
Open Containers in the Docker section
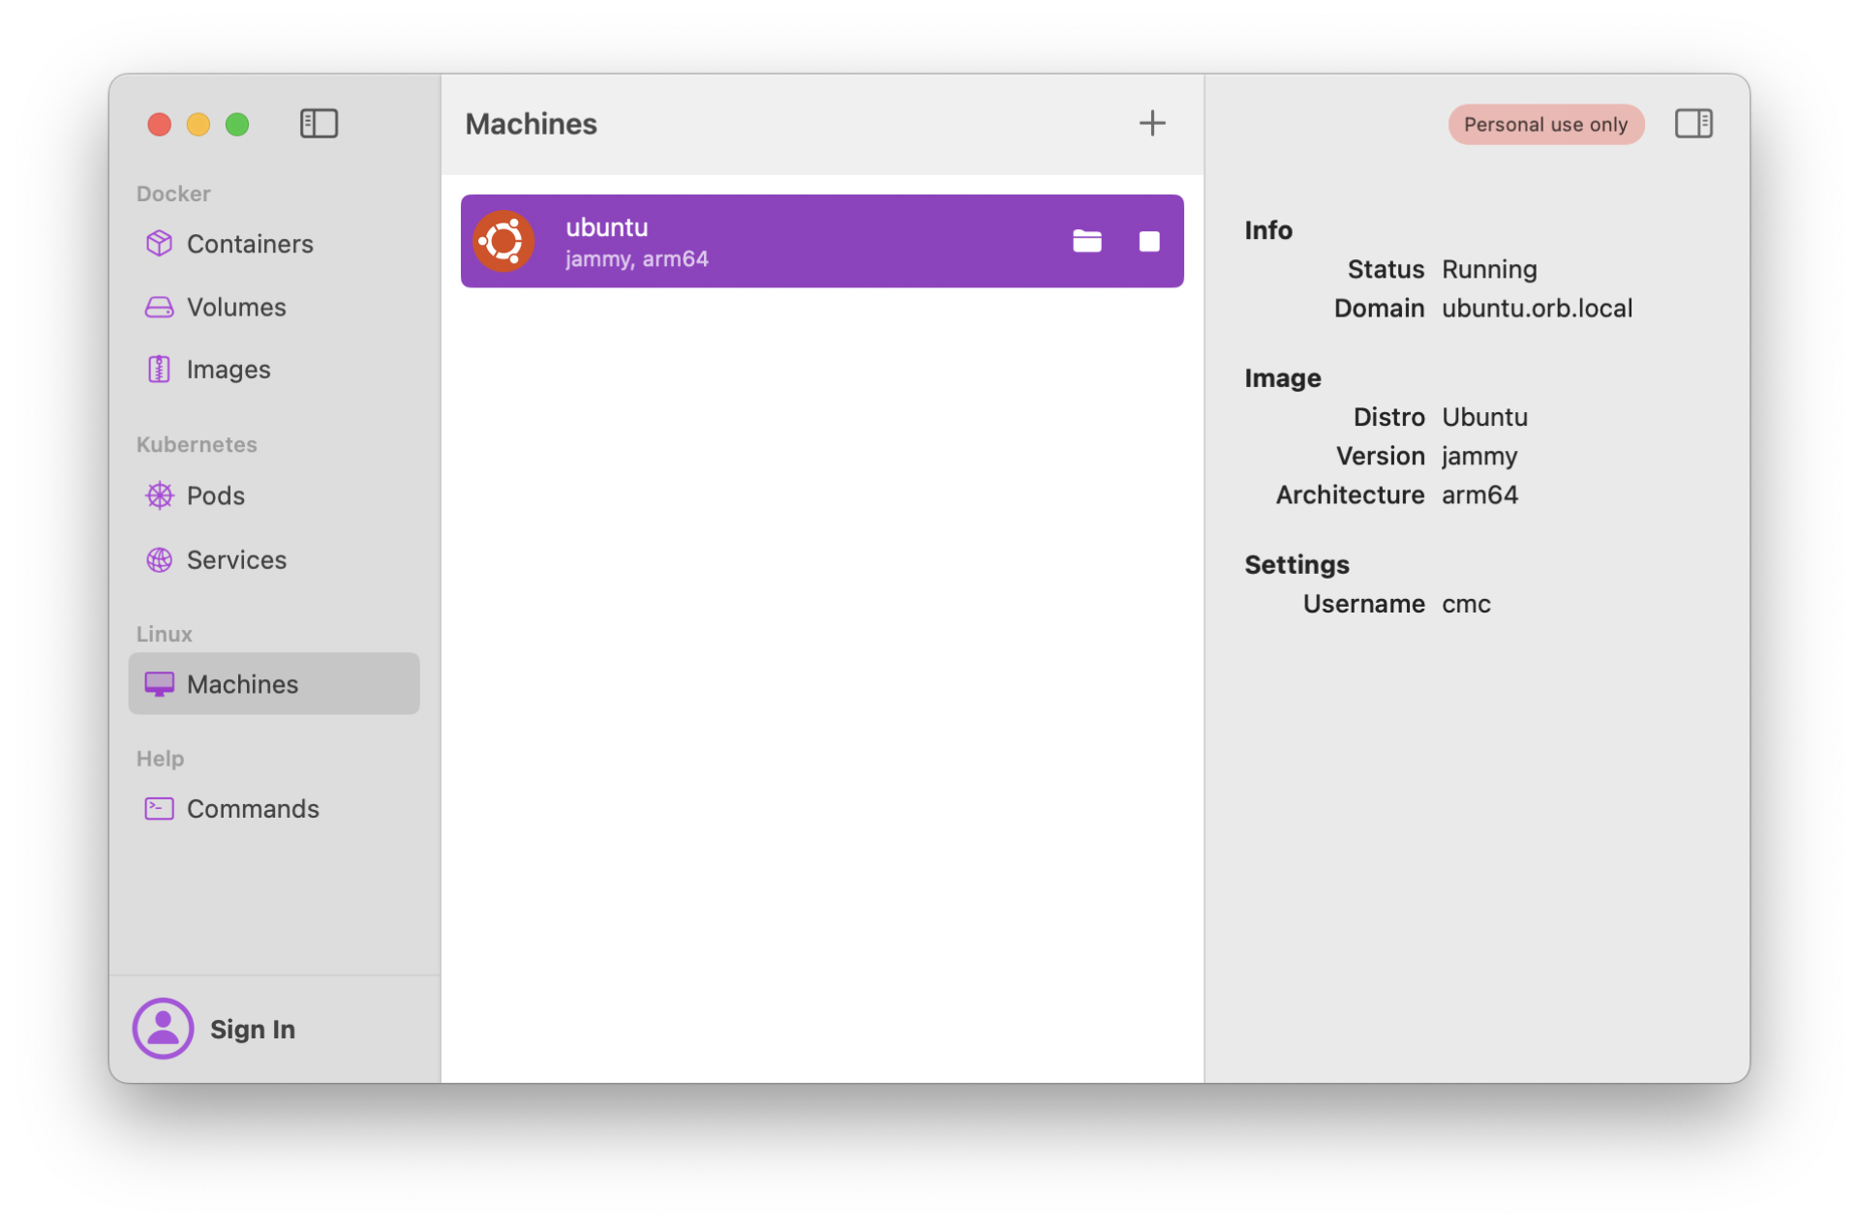point(249,244)
